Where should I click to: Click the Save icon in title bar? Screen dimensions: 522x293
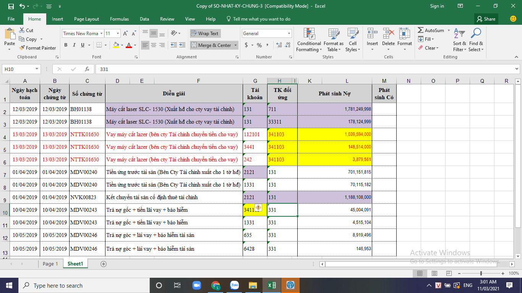click(11, 6)
